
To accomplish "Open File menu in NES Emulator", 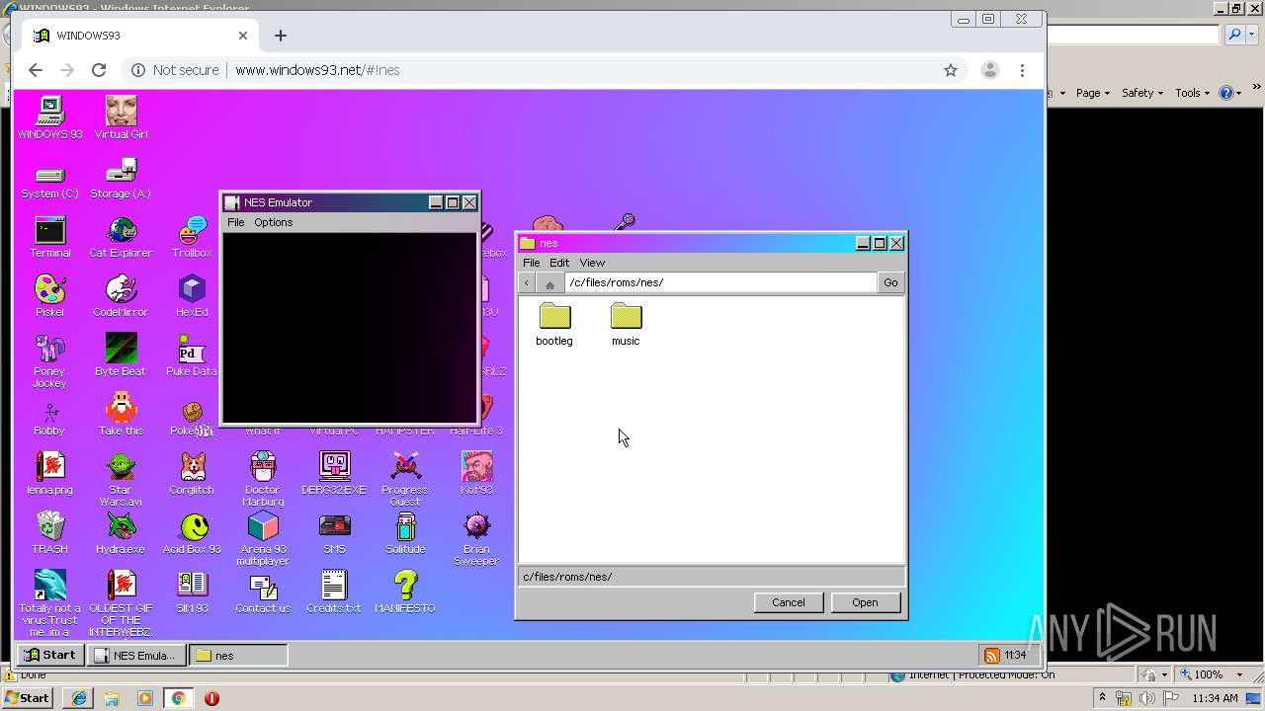I will click(236, 222).
